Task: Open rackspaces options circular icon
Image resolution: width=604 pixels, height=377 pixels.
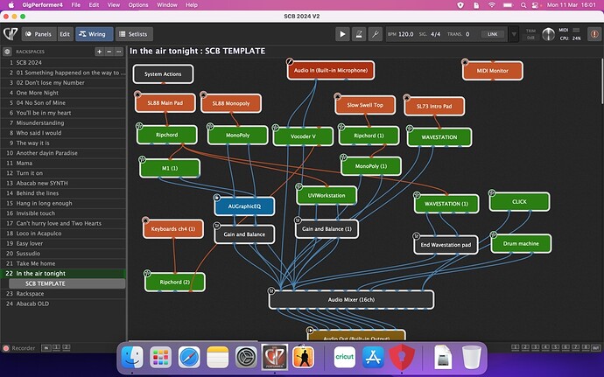Action: (x=7, y=52)
